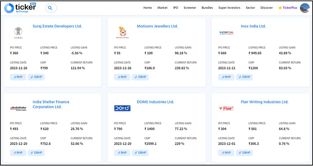Open RHP document for Inox India

click(x=226, y=77)
